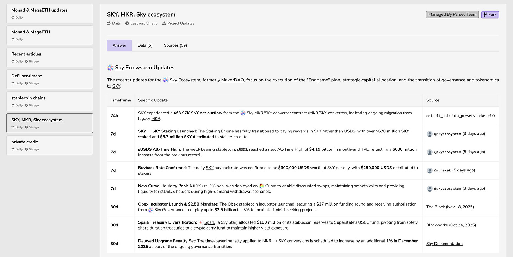
Task: Click the Sky logo in the 24h row
Action: (243, 113)
